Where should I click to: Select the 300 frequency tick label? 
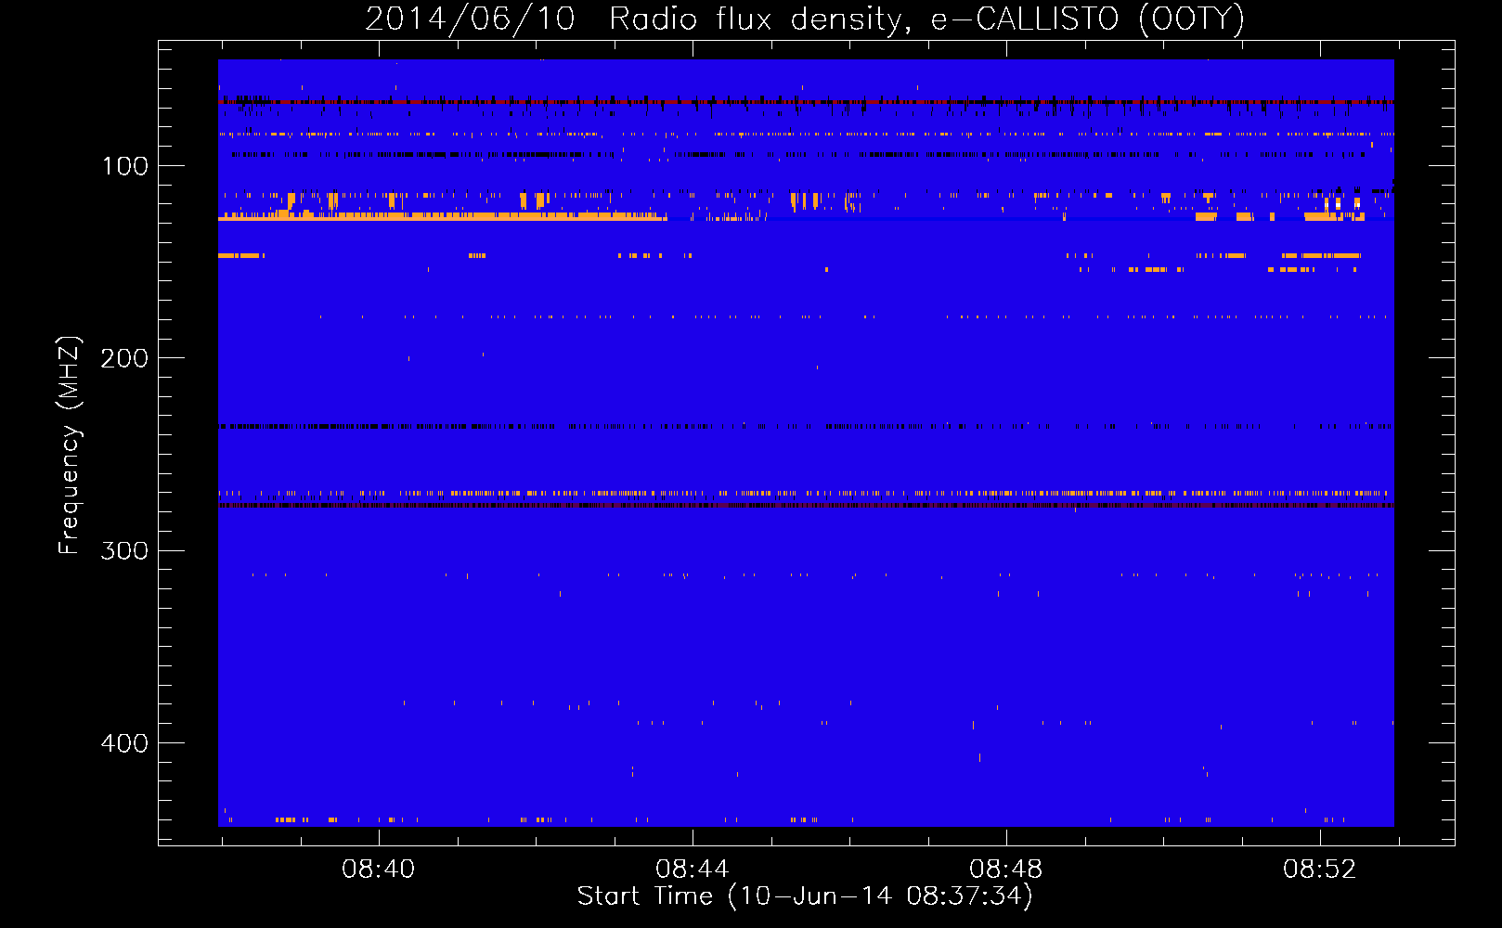click(x=125, y=551)
